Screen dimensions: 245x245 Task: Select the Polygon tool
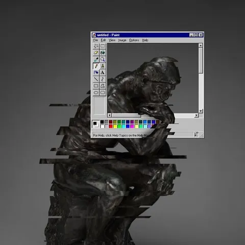click(103, 86)
